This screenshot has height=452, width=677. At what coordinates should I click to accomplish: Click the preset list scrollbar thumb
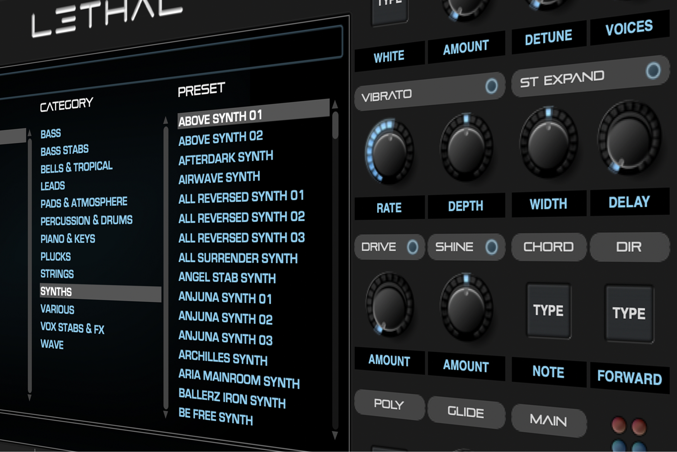click(335, 125)
